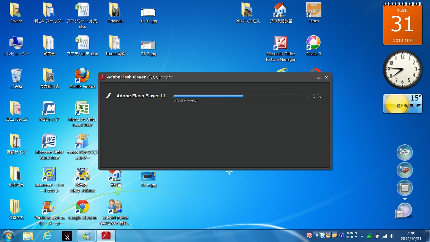Open the language bar options dropdown arrow

click(356, 237)
